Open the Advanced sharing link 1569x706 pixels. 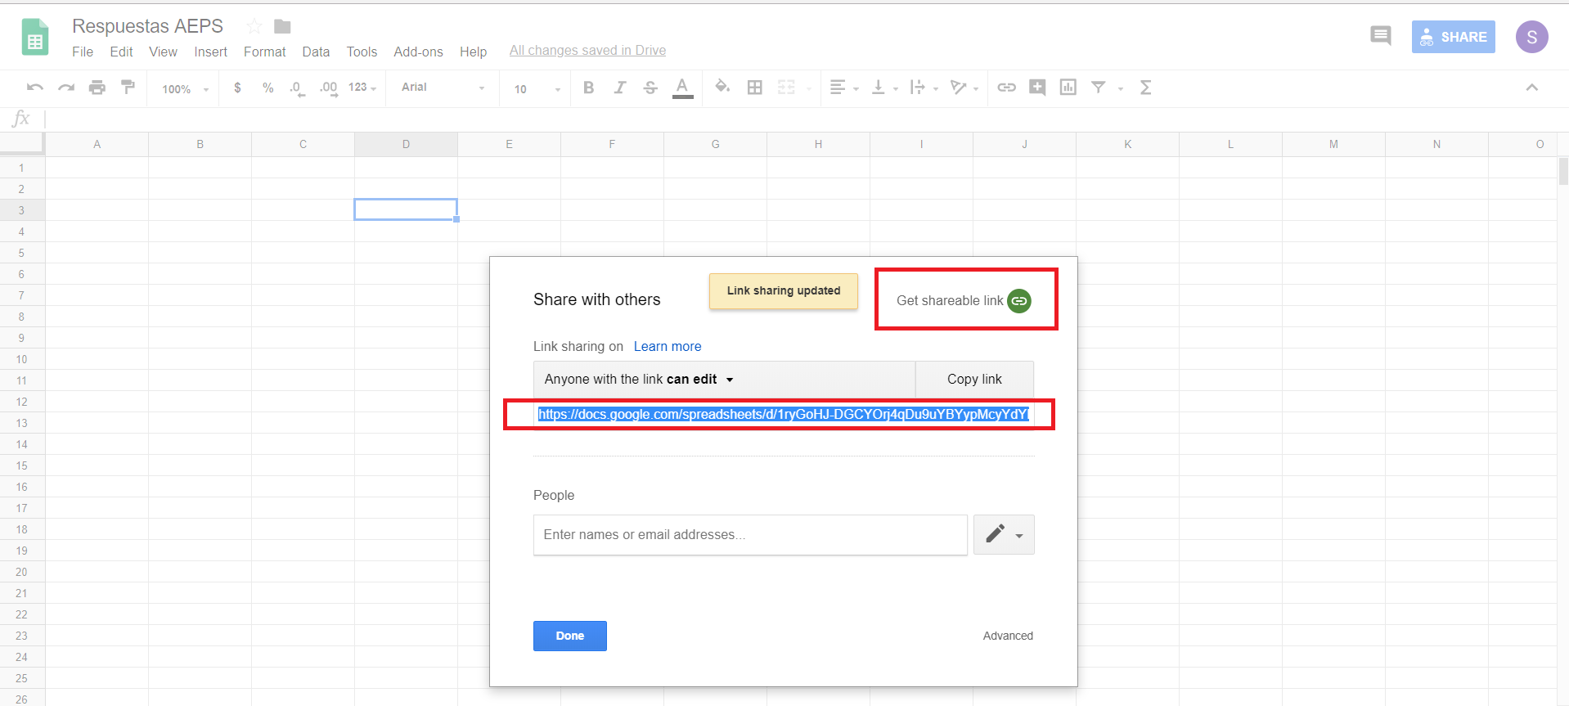pos(1008,636)
